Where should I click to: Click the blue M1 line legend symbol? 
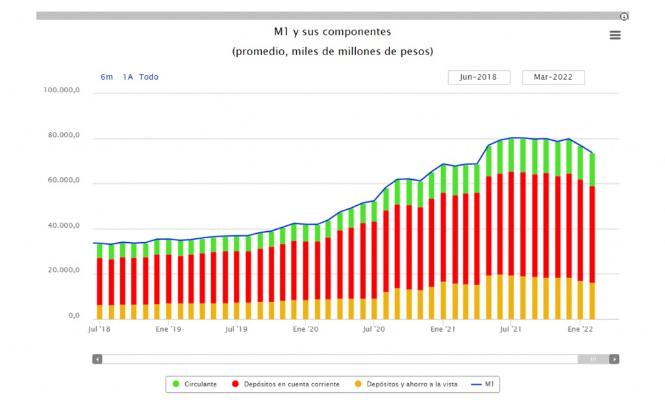tap(475, 384)
